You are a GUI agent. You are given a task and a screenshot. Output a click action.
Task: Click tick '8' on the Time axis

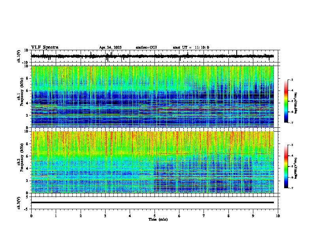coord(228,216)
